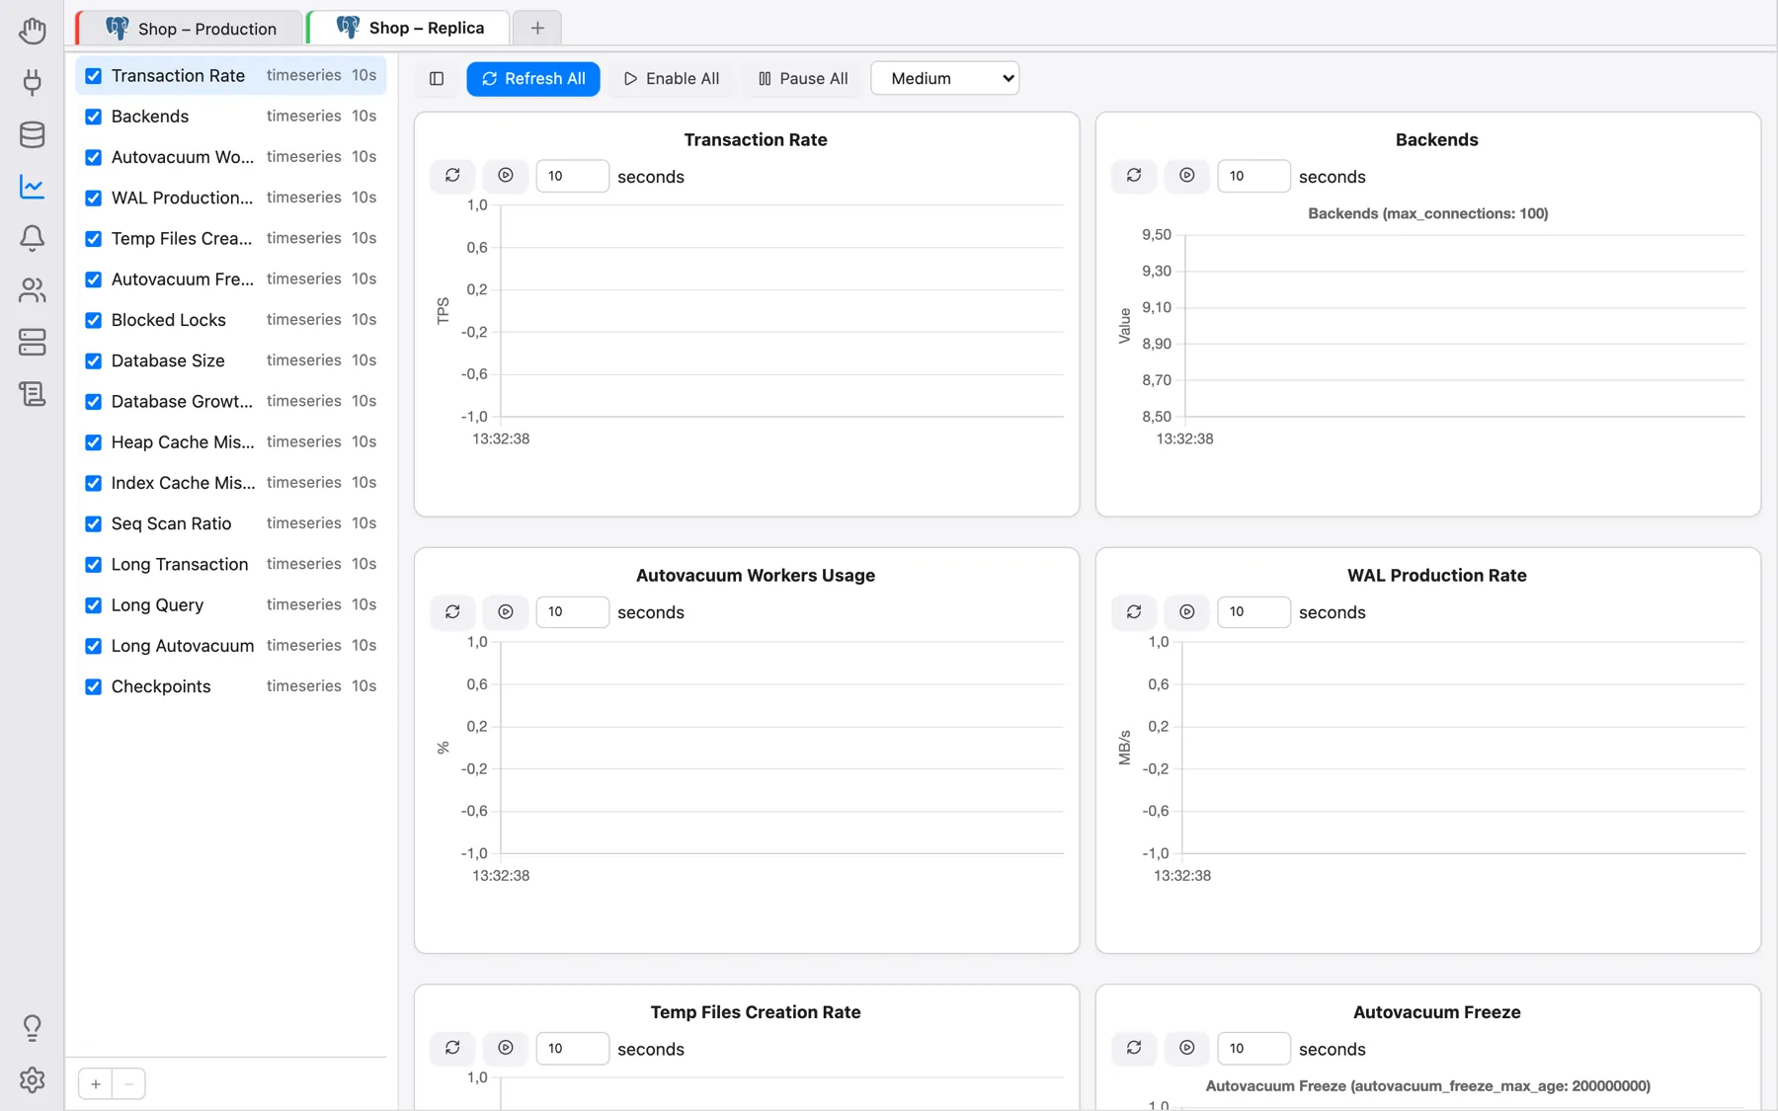The width and height of the screenshot is (1778, 1111).
Task: Open the hand icon in the left sidebar
Action: coord(32,31)
